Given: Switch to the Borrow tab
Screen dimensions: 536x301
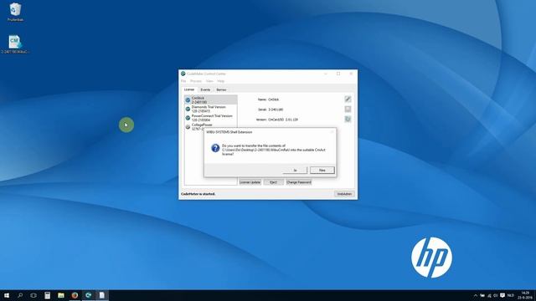Looking at the screenshot, I should tap(221, 89).
